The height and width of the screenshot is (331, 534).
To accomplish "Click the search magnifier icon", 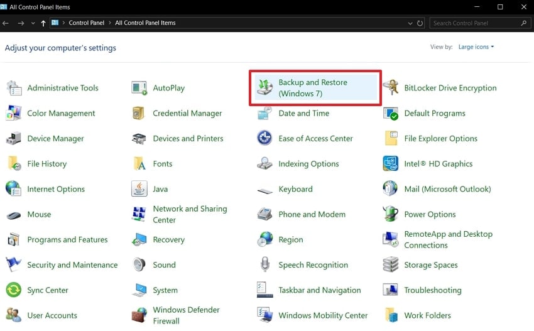I will pos(523,23).
